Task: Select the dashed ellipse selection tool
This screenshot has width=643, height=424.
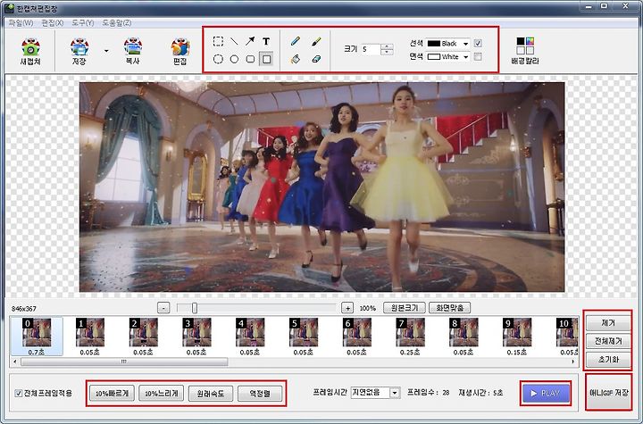Action: (x=218, y=59)
